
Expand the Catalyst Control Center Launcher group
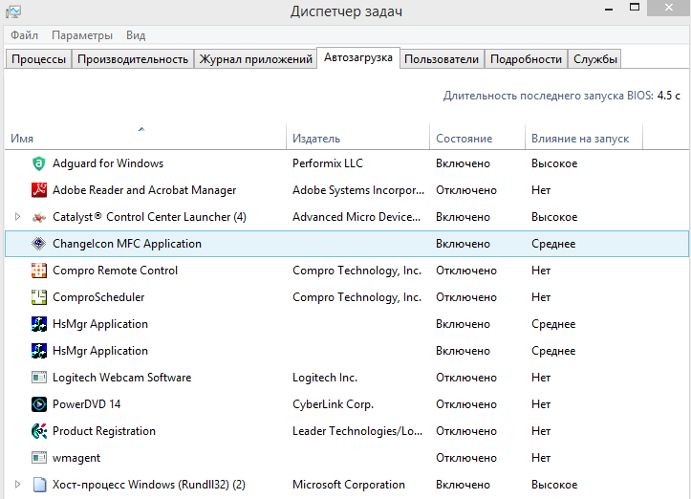coord(17,217)
